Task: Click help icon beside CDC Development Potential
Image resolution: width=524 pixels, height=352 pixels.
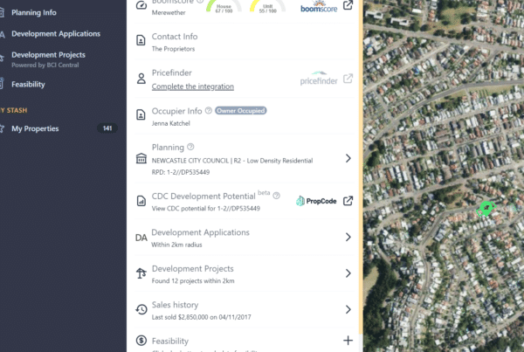Action: tap(277, 196)
